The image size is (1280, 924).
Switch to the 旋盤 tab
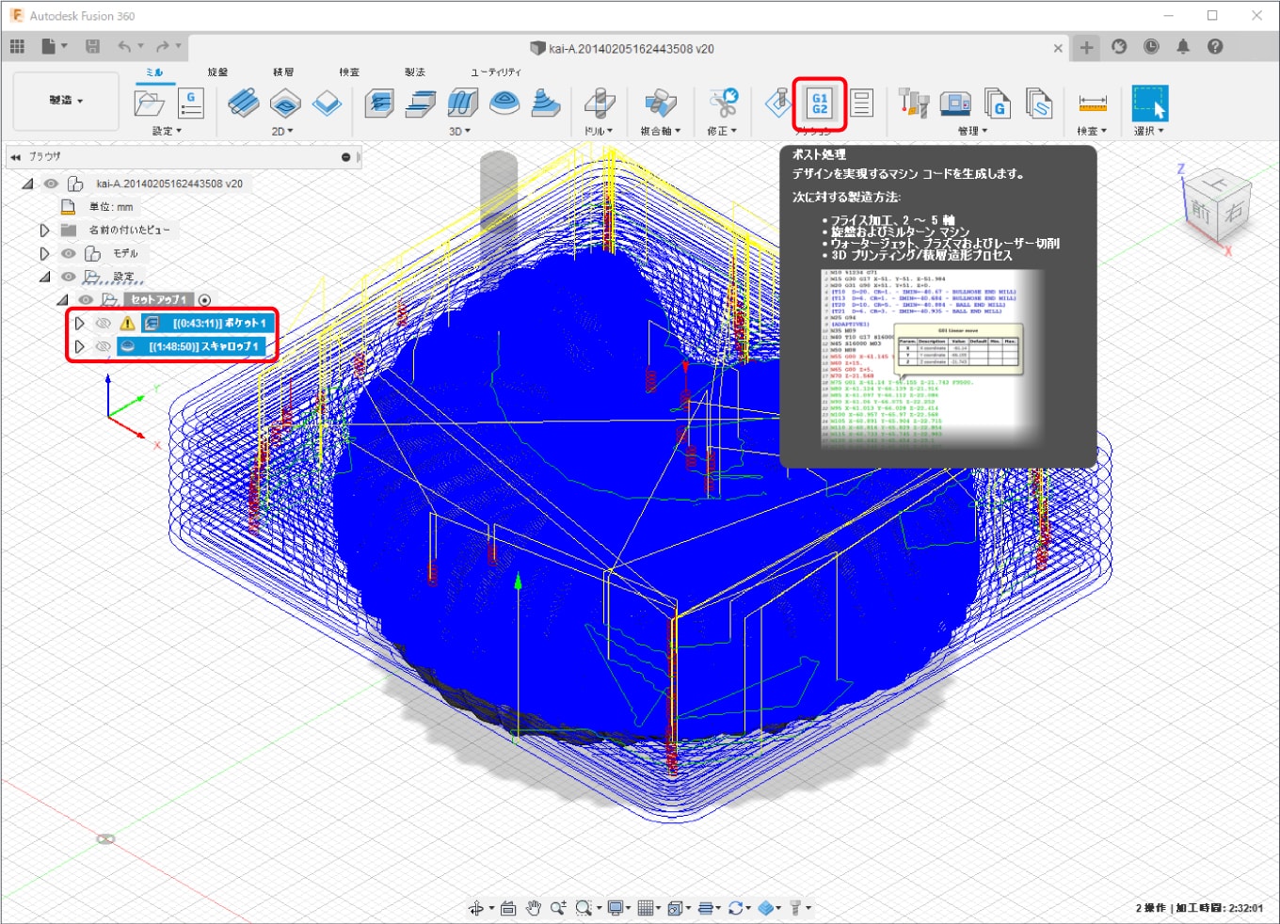(x=217, y=72)
